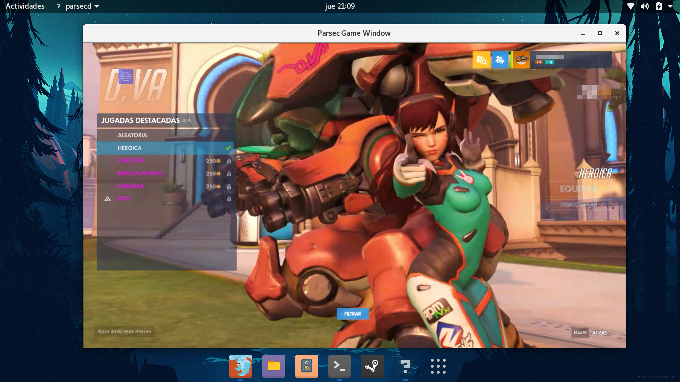Open the system menu dropdown arrow
This screenshot has width=680, height=382.
[671, 6]
